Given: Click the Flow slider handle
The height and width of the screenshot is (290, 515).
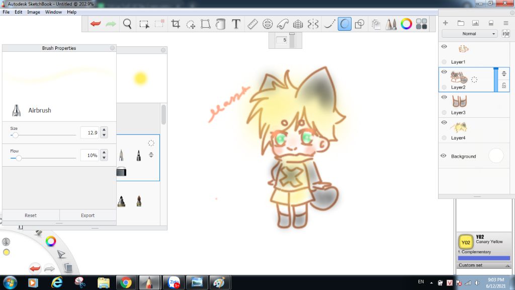Looking at the screenshot, I should coord(19,158).
